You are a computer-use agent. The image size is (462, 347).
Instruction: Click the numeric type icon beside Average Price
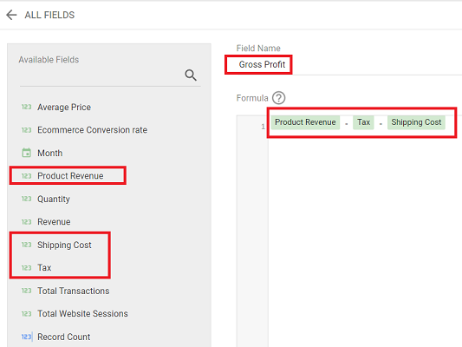[x=27, y=107]
